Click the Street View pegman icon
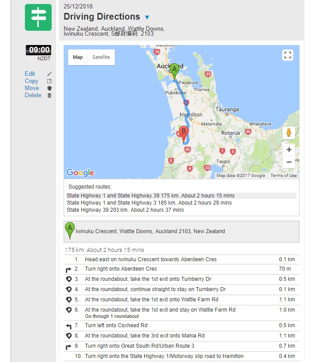 (x=289, y=133)
